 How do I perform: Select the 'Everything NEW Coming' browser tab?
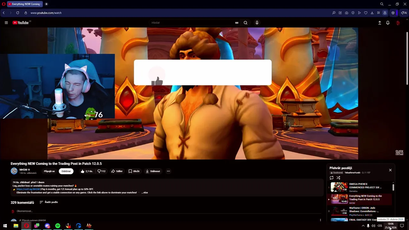tap(25, 4)
